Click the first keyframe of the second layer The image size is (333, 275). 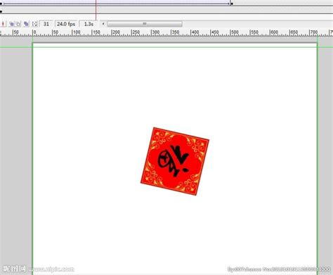1,11
